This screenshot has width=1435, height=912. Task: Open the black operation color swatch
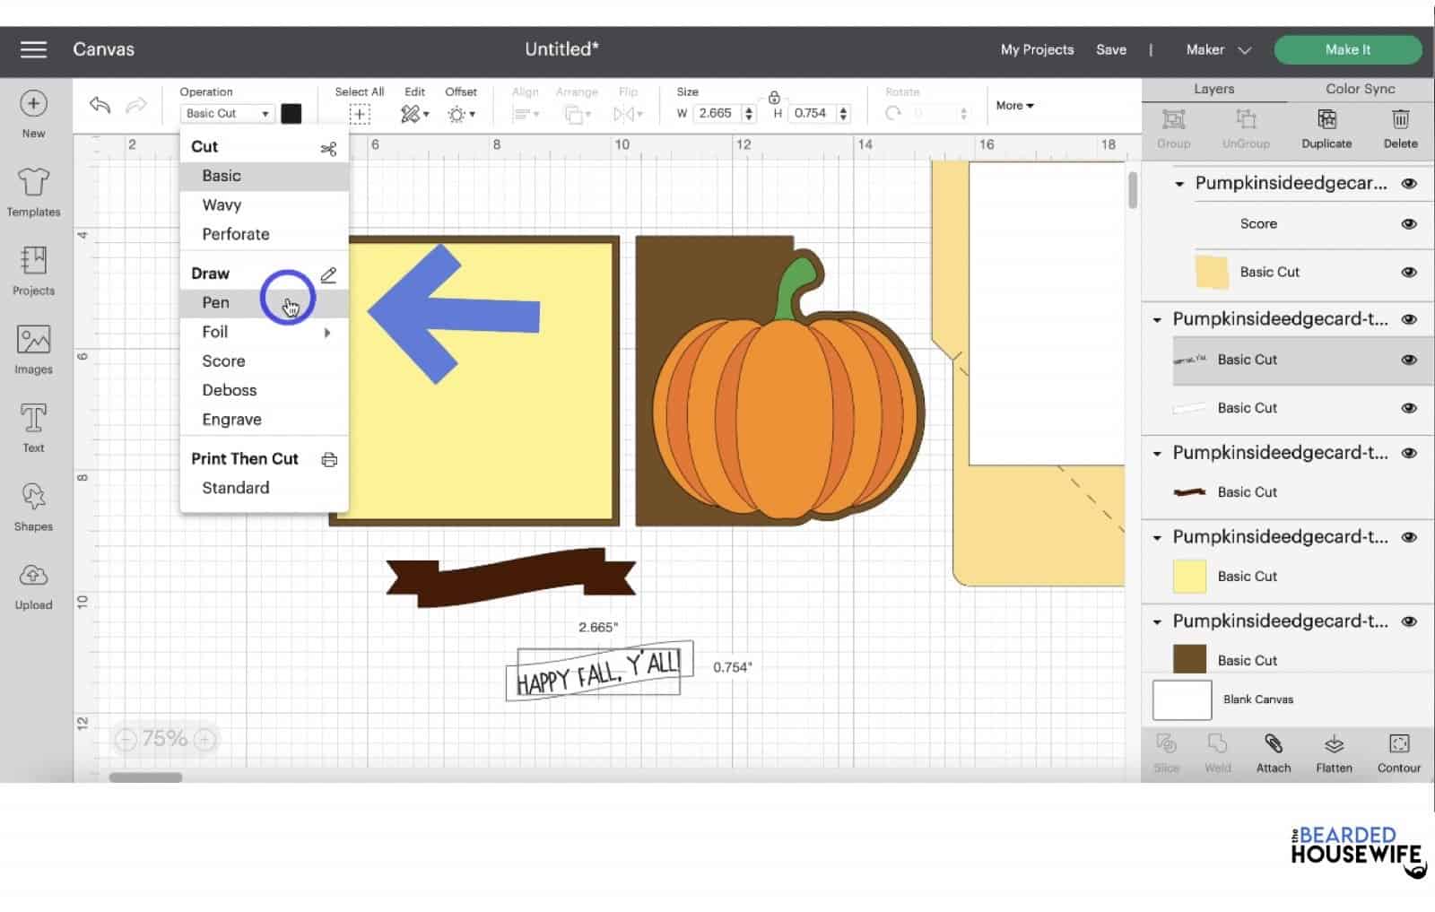tap(291, 113)
